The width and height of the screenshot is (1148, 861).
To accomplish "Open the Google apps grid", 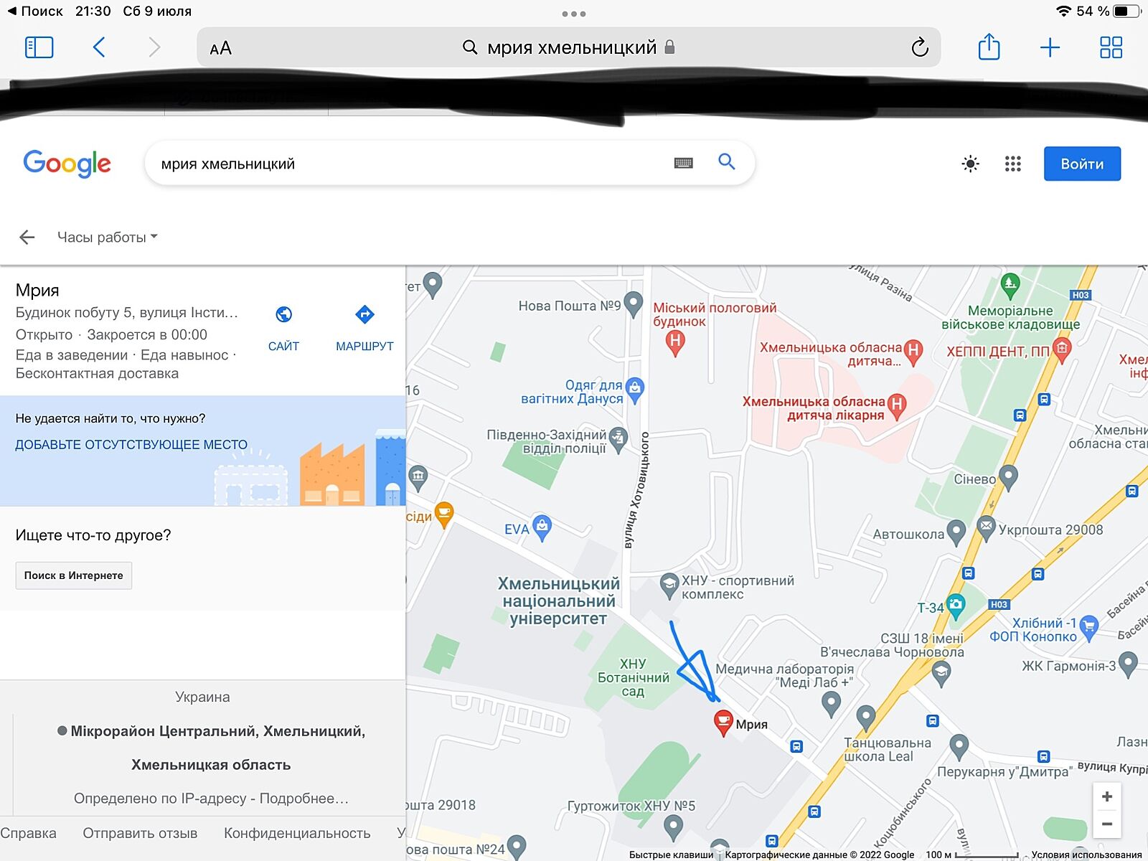I will point(1012,164).
